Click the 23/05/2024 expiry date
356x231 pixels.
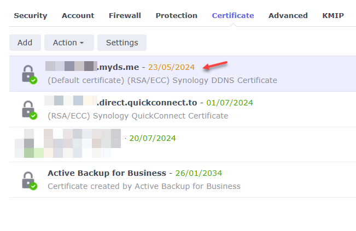171,67
